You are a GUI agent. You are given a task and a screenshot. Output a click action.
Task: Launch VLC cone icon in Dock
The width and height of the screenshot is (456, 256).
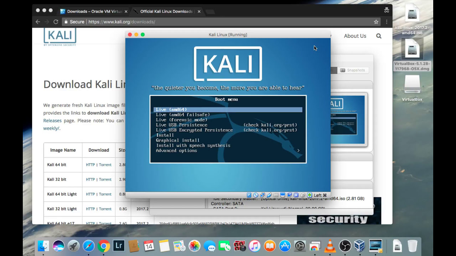(x=330, y=246)
